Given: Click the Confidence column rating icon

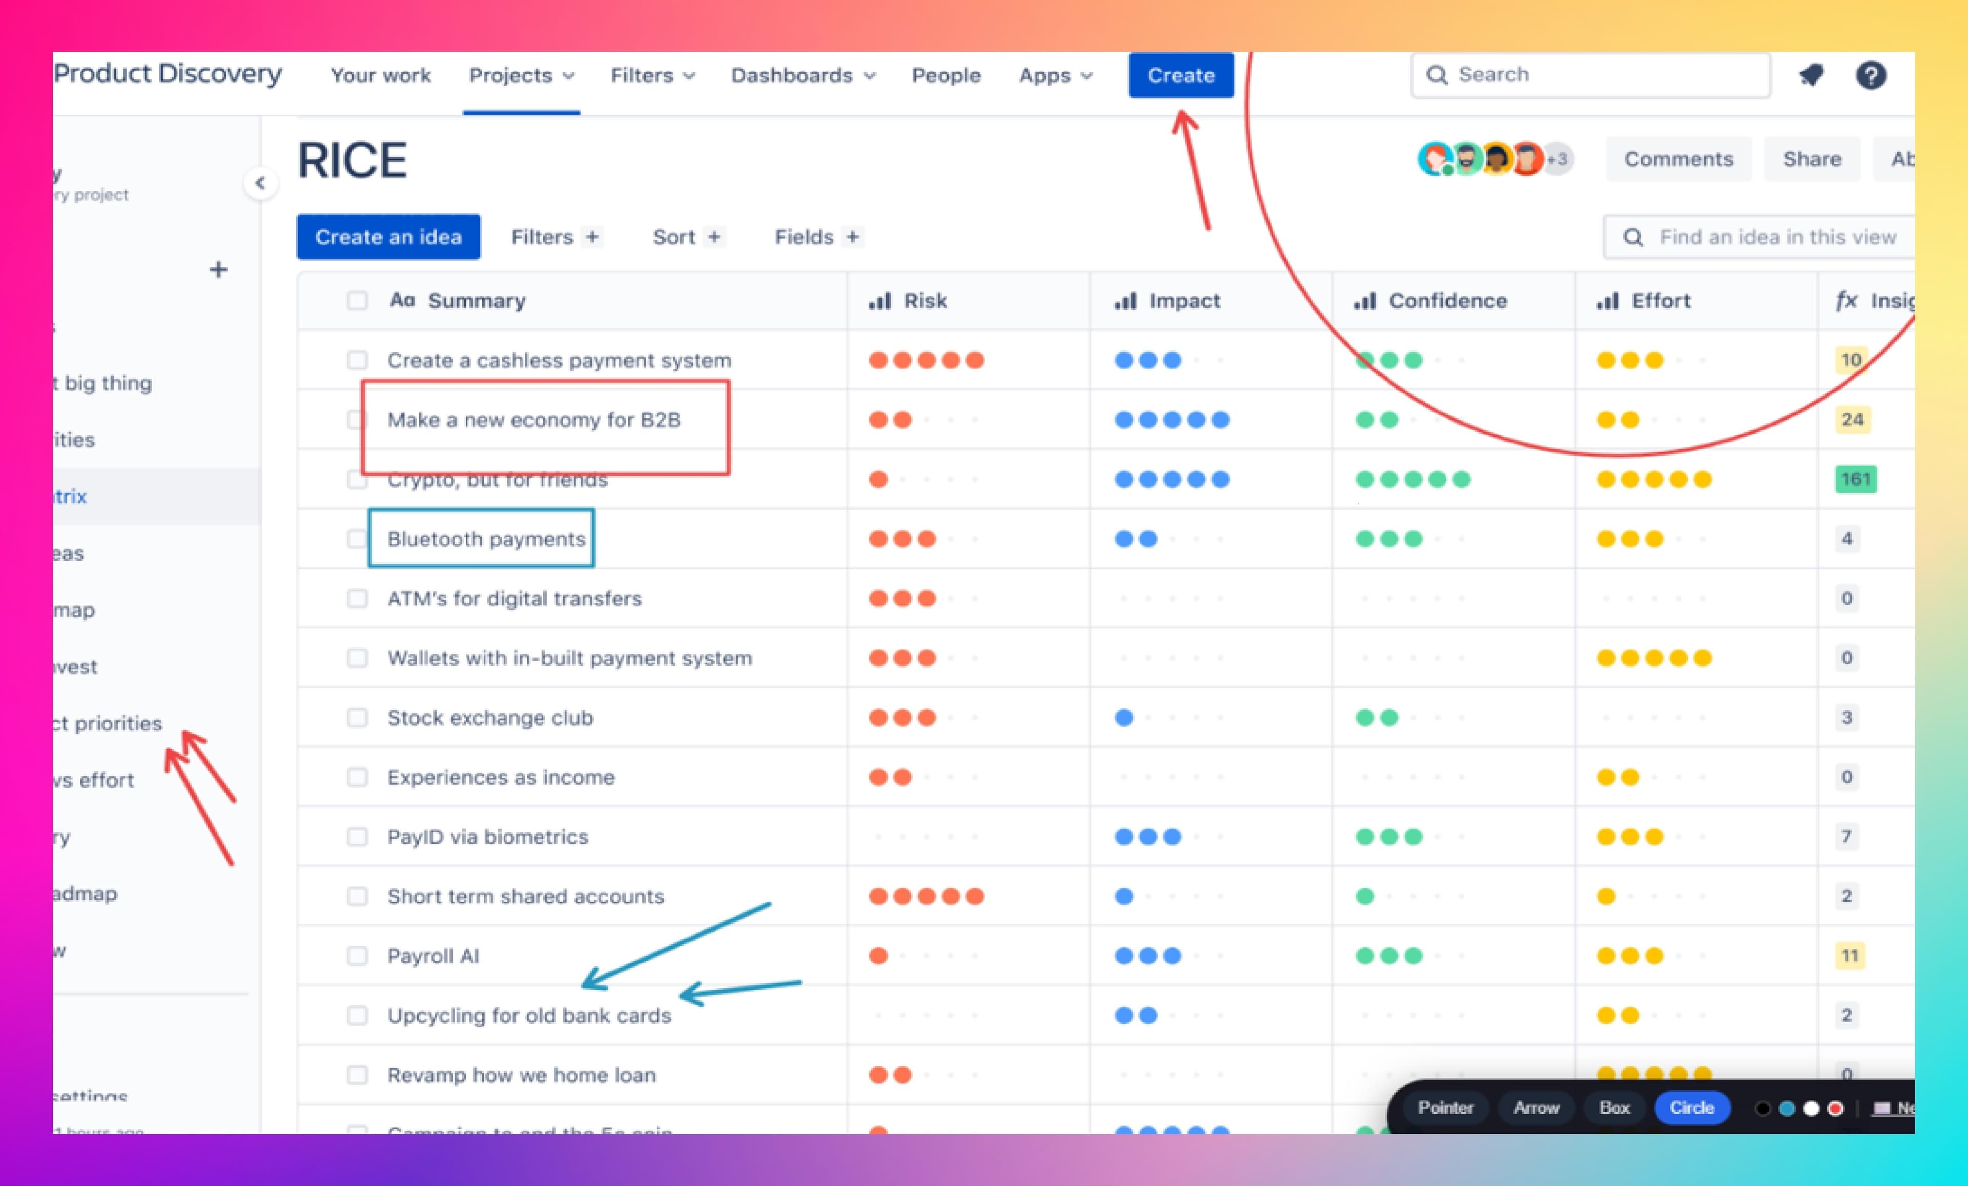Looking at the screenshot, I should (1365, 301).
